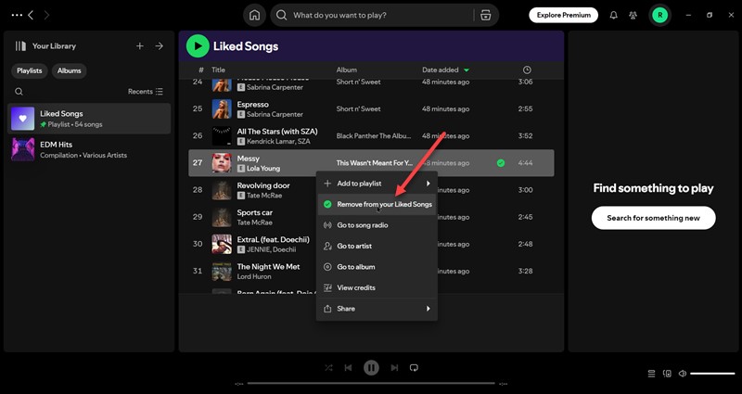Open Lord Huron artist link
Screen dimensions: 742x394
pyautogui.click(x=254, y=276)
